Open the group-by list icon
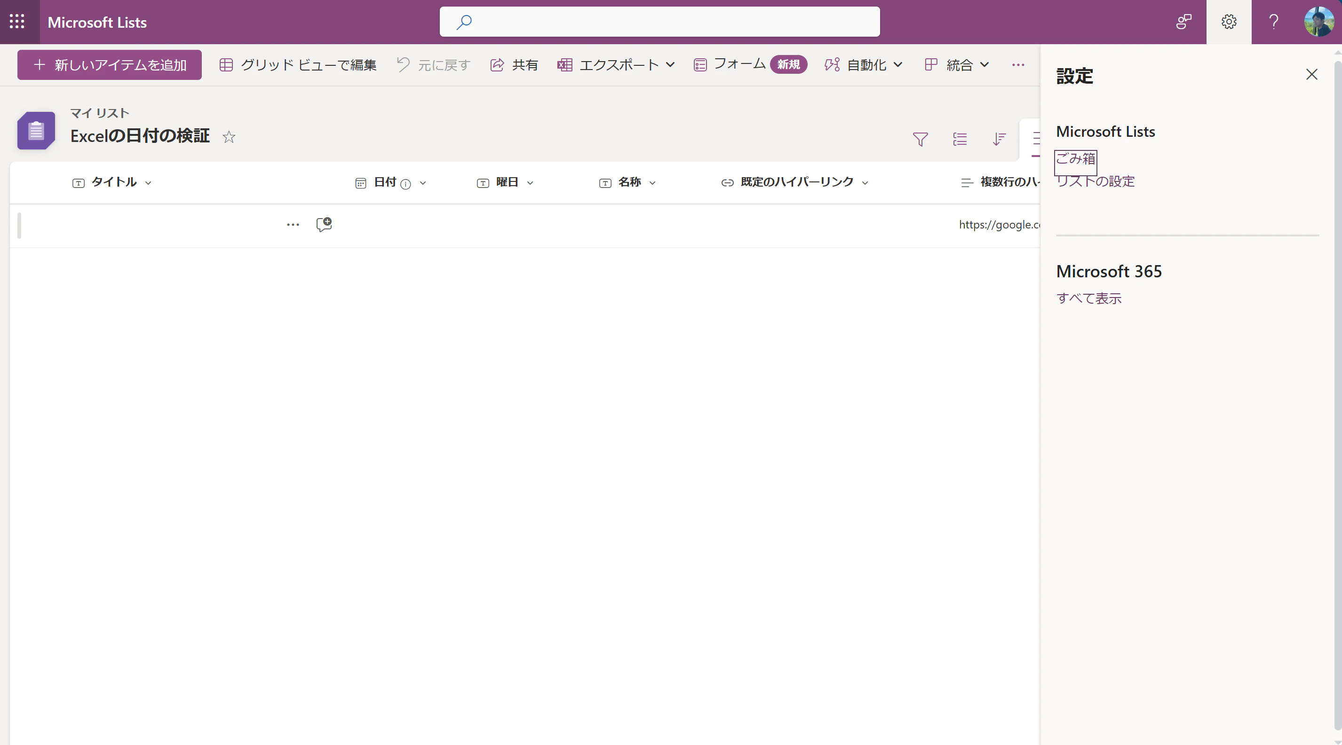 960,139
